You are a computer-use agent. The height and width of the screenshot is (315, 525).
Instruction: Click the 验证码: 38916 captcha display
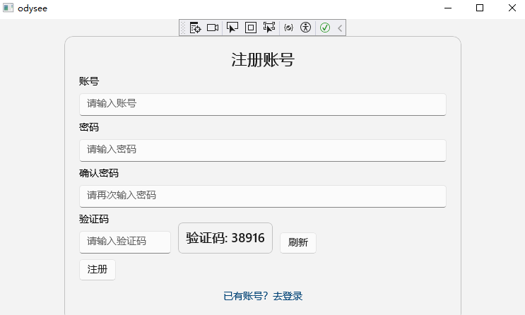pos(225,238)
